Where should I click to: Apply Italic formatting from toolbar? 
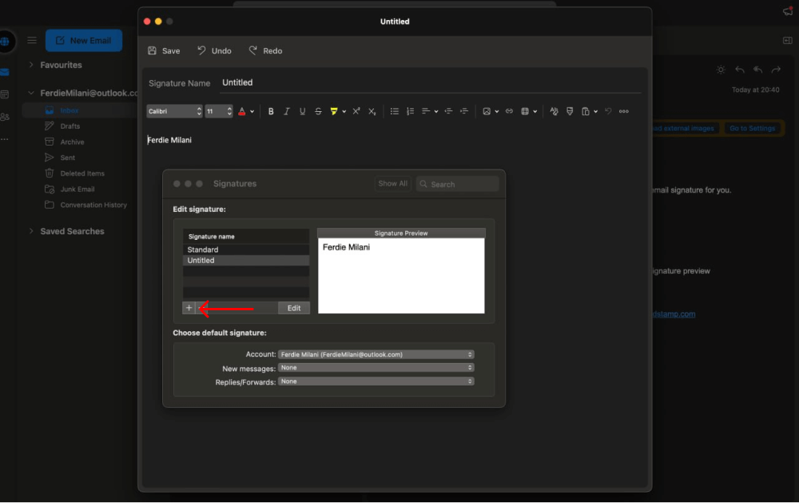(287, 111)
